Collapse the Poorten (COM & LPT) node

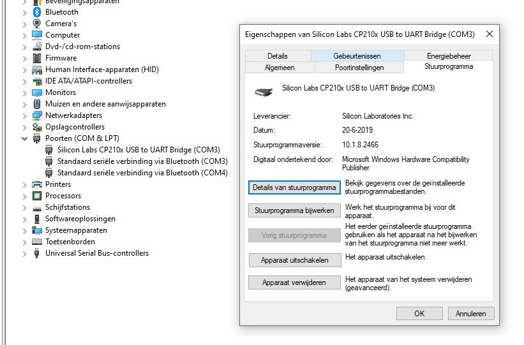tap(25, 138)
